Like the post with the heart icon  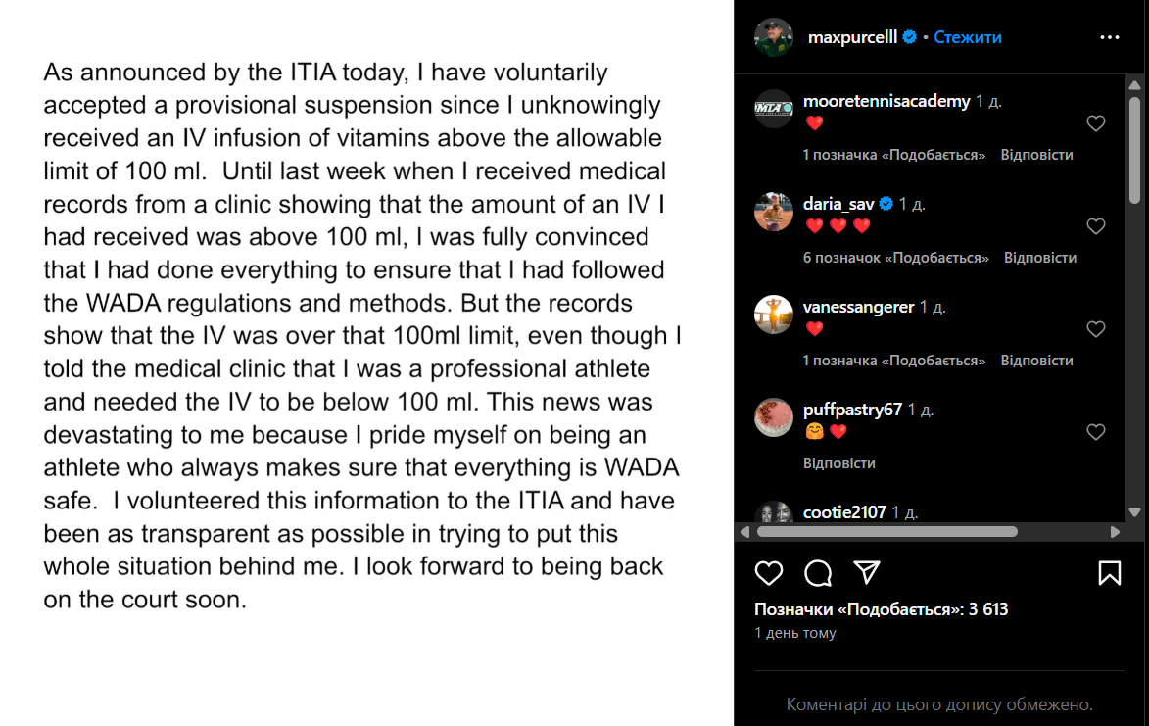coord(769,573)
